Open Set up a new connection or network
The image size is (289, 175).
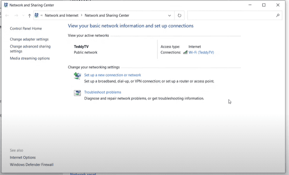point(112,75)
